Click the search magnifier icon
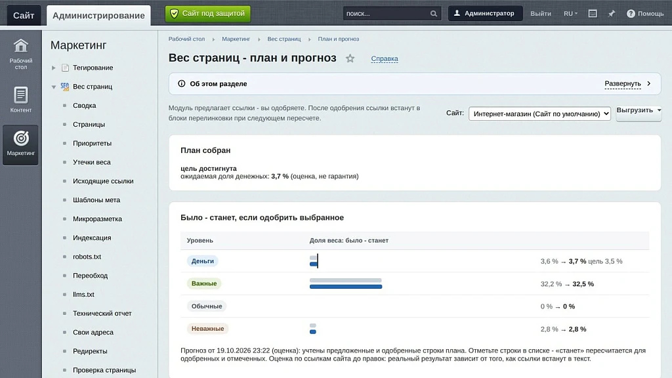Screen dimensions: 672x378 [434, 14]
